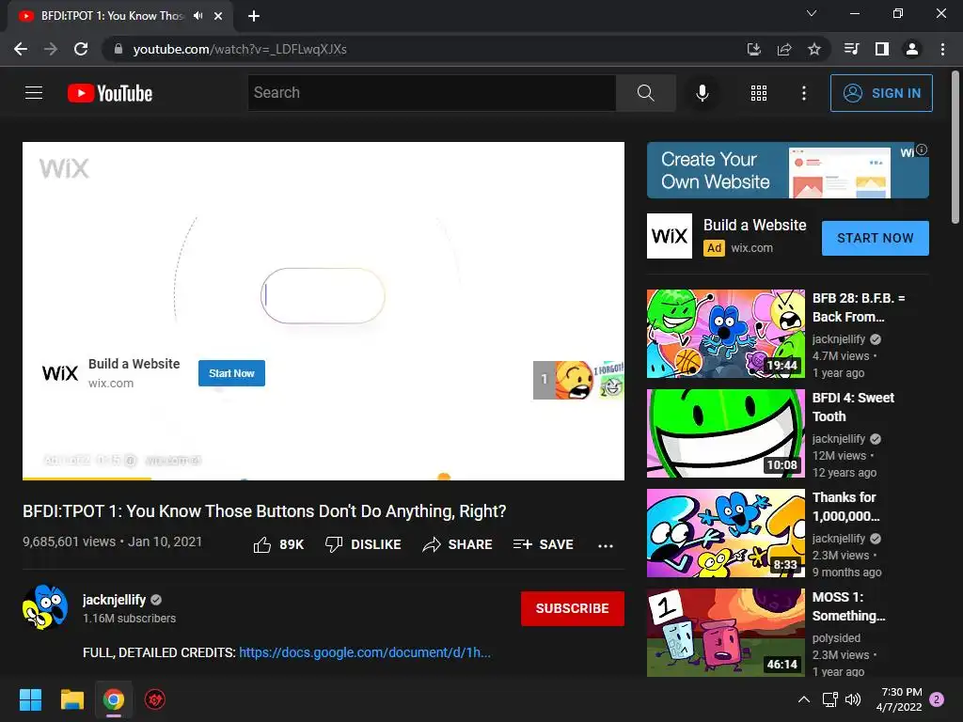Click the DISLIKE thumbs-down button
The image size is (963, 722).
tap(363, 544)
